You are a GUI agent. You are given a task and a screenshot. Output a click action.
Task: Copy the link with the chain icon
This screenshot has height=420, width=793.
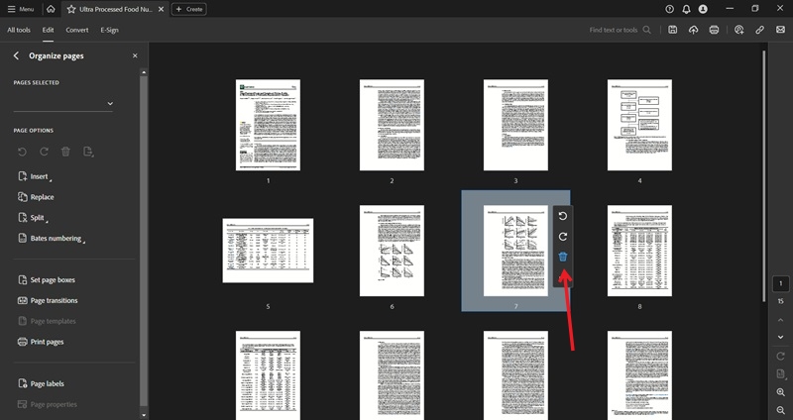click(759, 30)
